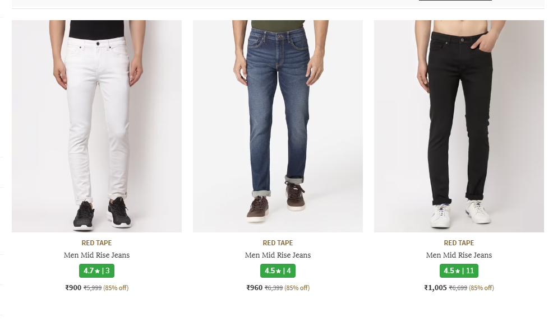
Task: Click RED TAPE brand under blue jeans
Action: pyautogui.click(x=278, y=243)
